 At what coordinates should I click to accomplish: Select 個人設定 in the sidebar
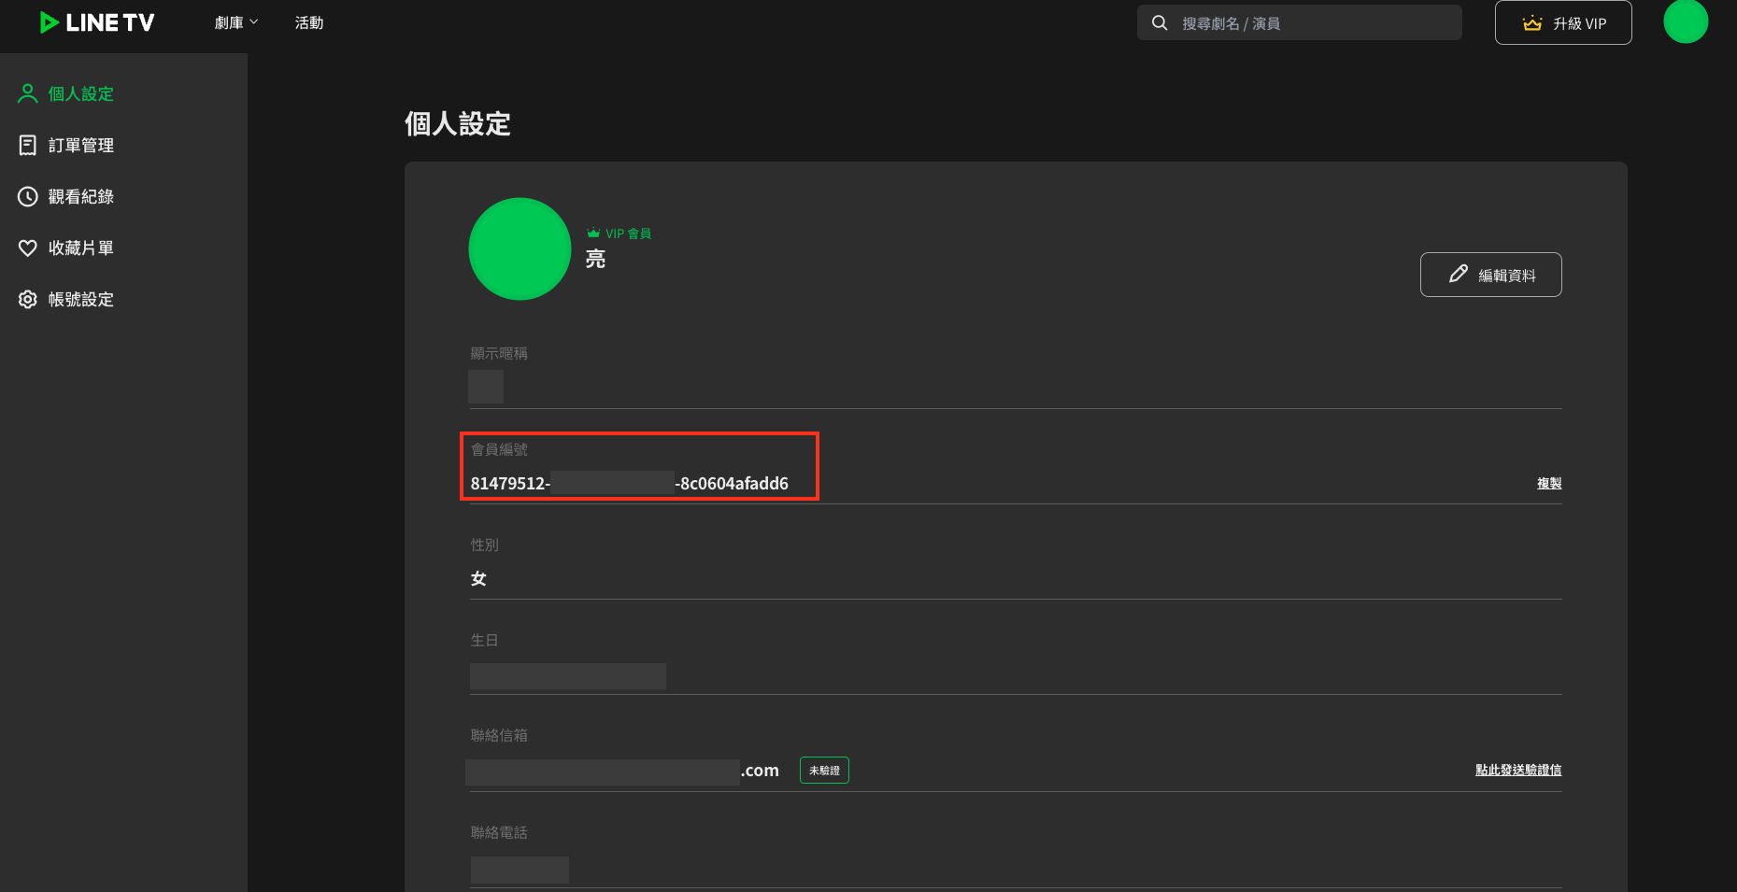(x=80, y=93)
